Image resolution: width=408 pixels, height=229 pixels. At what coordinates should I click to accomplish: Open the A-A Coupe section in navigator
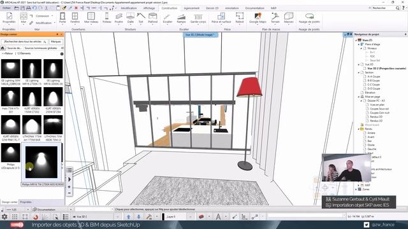click(x=374, y=76)
